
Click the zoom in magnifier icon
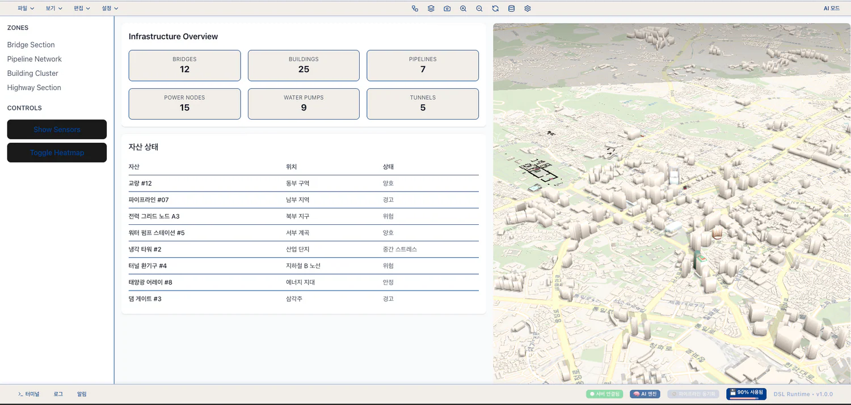[464, 8]
